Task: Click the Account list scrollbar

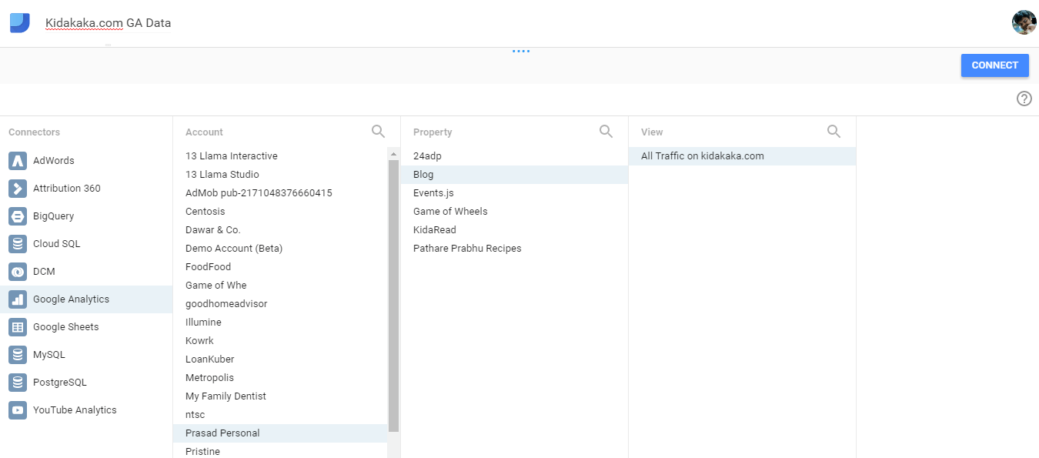Action: click(394, 296)
